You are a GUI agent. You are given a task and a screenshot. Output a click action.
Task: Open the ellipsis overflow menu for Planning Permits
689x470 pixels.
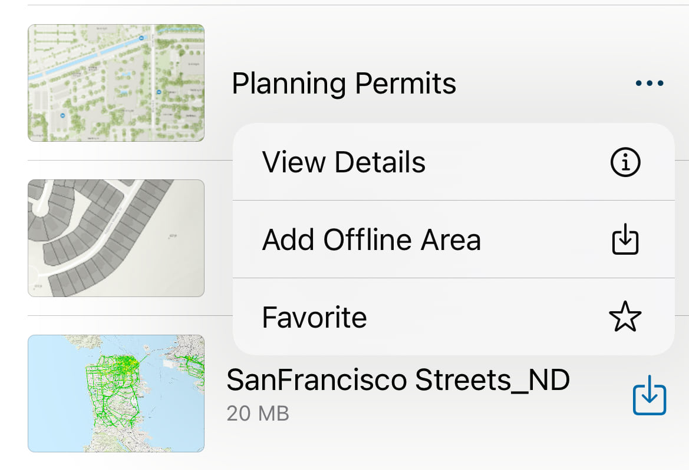[648, 82]
